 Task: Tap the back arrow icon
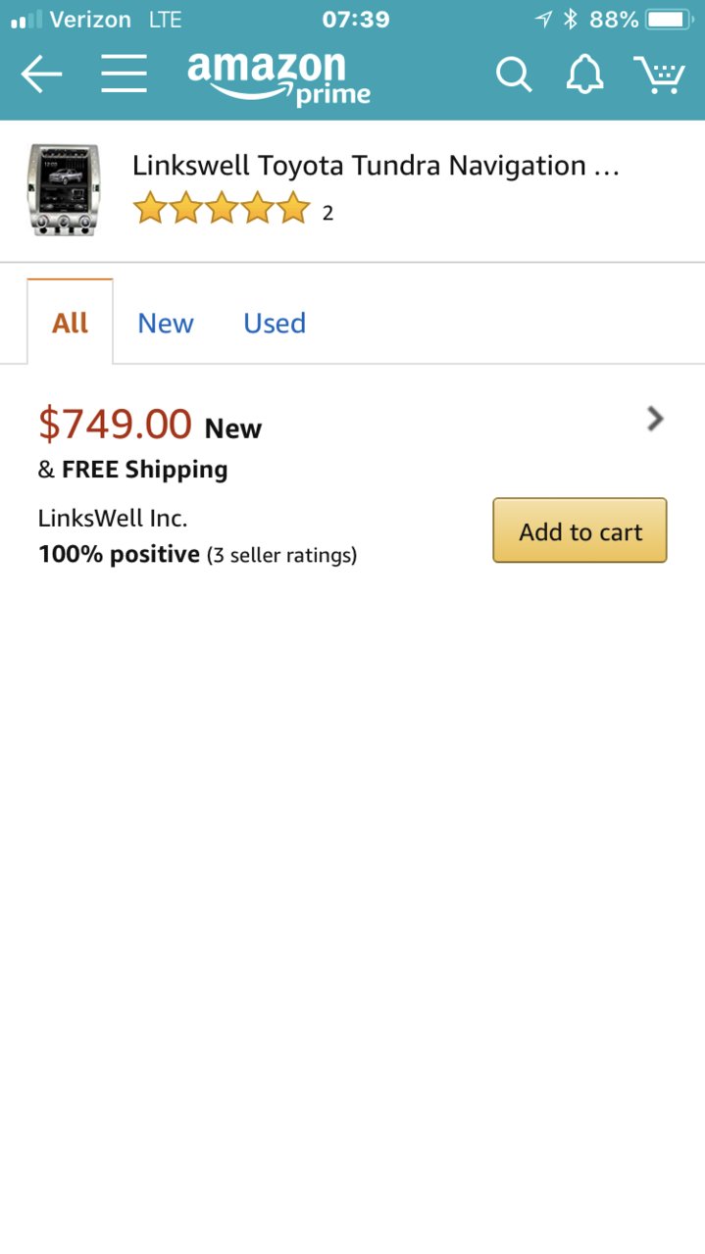click(x=41, y=75)
